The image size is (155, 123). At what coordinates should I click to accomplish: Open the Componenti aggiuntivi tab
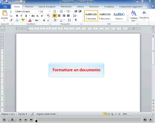pos(131,7)
